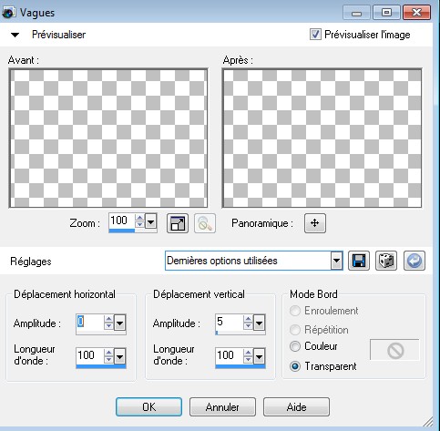Increase the vertical Longueur d'onde spinner
440x431 pixels.
point(249,353)
